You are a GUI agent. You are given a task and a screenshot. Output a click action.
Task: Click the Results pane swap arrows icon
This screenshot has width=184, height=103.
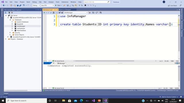(x=54, y=63)
